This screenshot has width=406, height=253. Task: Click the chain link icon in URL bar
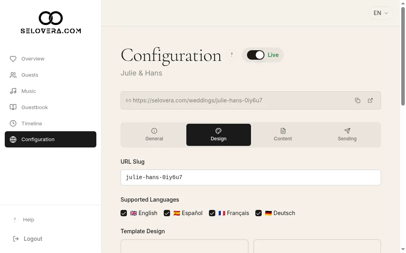(x=128, y=100)
